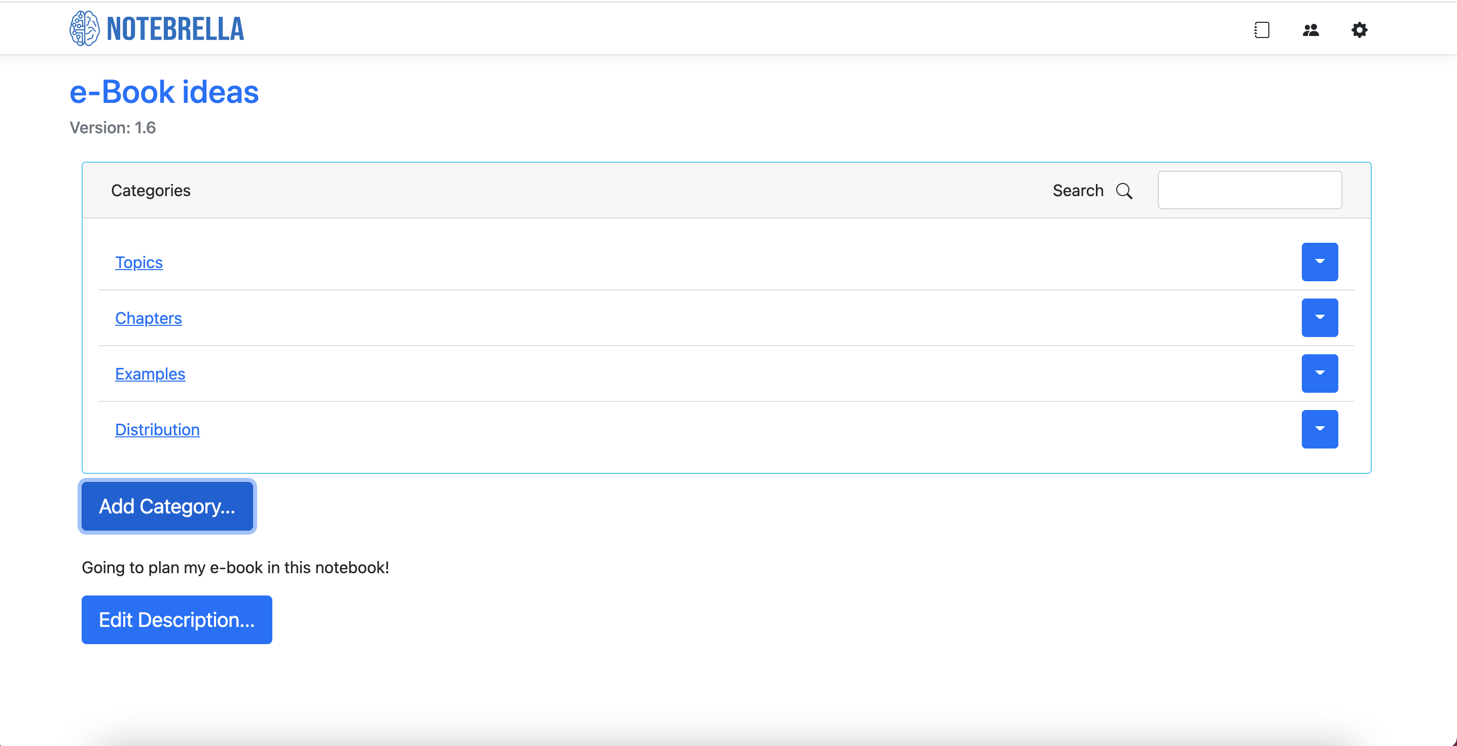Expand the Chapters category dropdown

coord(1319,318)
